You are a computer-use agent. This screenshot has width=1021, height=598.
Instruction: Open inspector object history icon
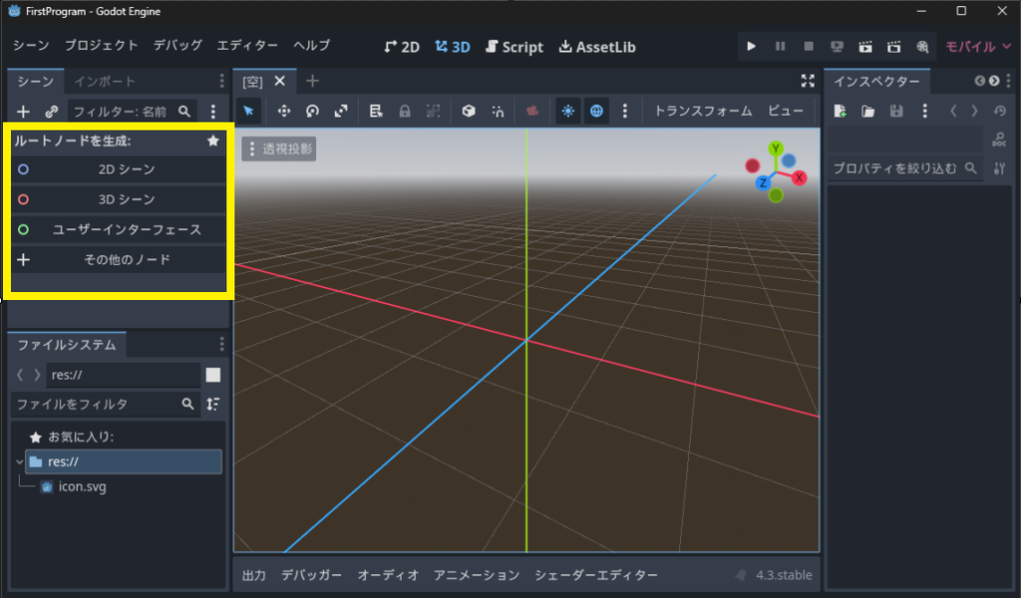[x=999, y=112]
